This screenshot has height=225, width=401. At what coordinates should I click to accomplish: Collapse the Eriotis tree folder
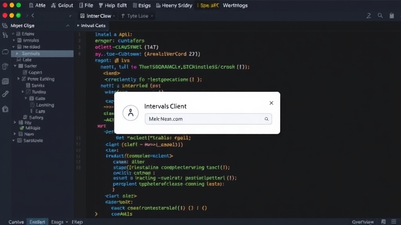tap(13, 34)
